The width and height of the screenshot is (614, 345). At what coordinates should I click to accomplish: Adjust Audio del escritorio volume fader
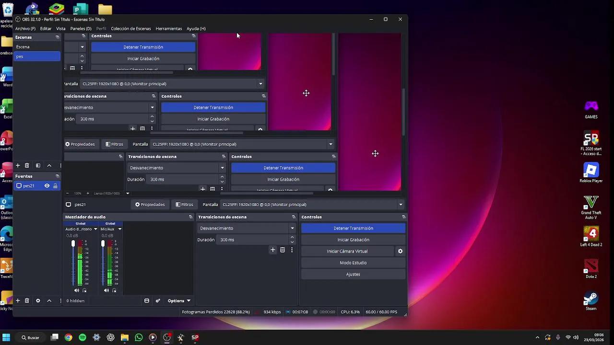pyautogui.click(x=73, y=244)
